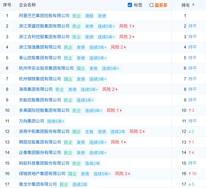Expand 风险 1 tag for 桐昆控股集团

click(118, 142)
